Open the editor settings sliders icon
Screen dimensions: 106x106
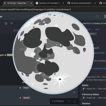pos(6,23)
